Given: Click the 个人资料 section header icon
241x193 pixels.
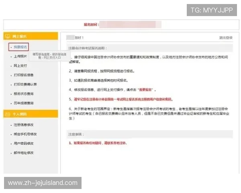Looking at the screenshot, I should point(8,114).
